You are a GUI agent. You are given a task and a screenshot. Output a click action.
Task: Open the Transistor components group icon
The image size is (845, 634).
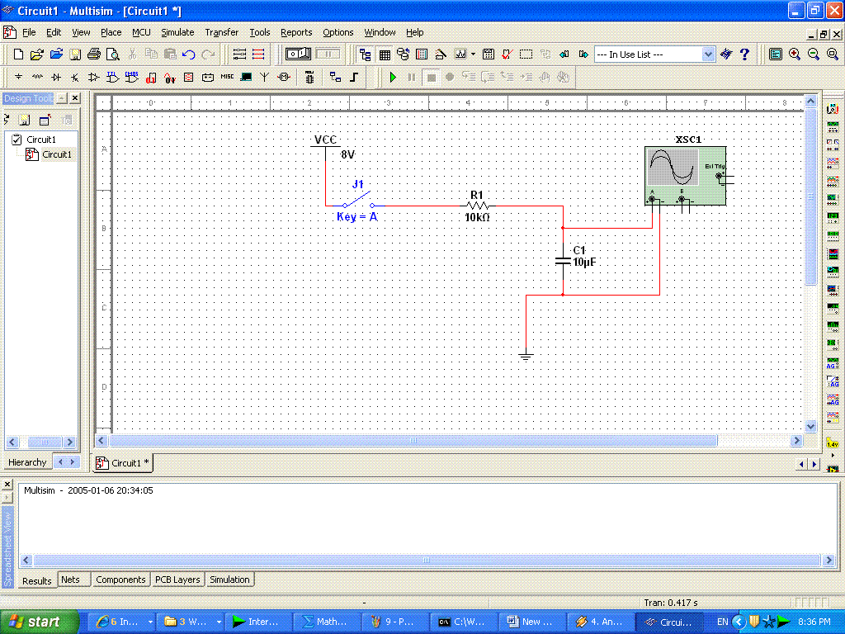pos(75,77)
